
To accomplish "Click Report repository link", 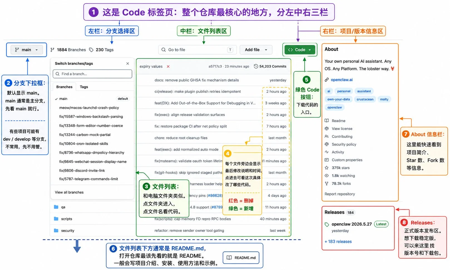I will (x=340, y=194).
